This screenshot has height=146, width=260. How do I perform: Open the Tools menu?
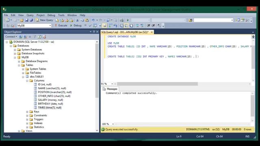click(61, 15)
